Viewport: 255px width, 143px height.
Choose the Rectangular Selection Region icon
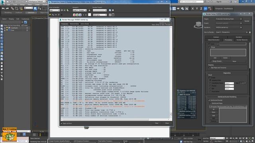44,8
